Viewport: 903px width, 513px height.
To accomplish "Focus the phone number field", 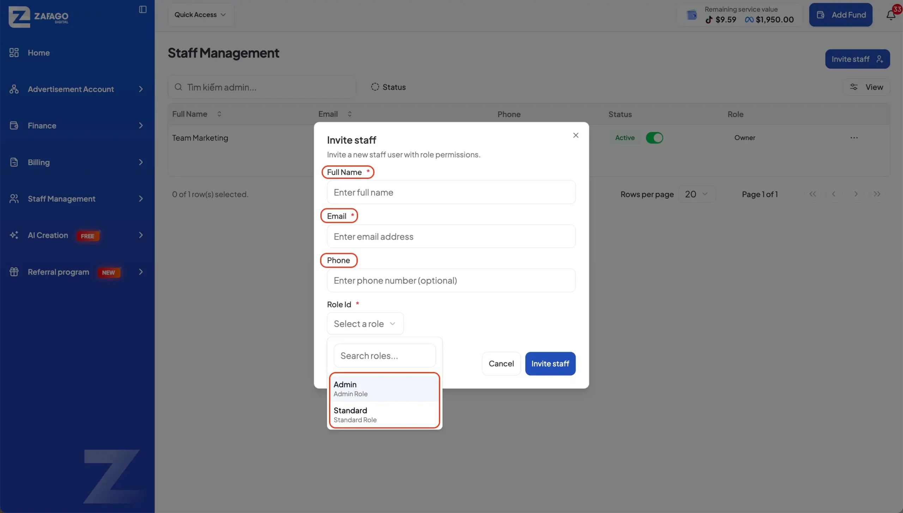I will (x=451, y=280).
